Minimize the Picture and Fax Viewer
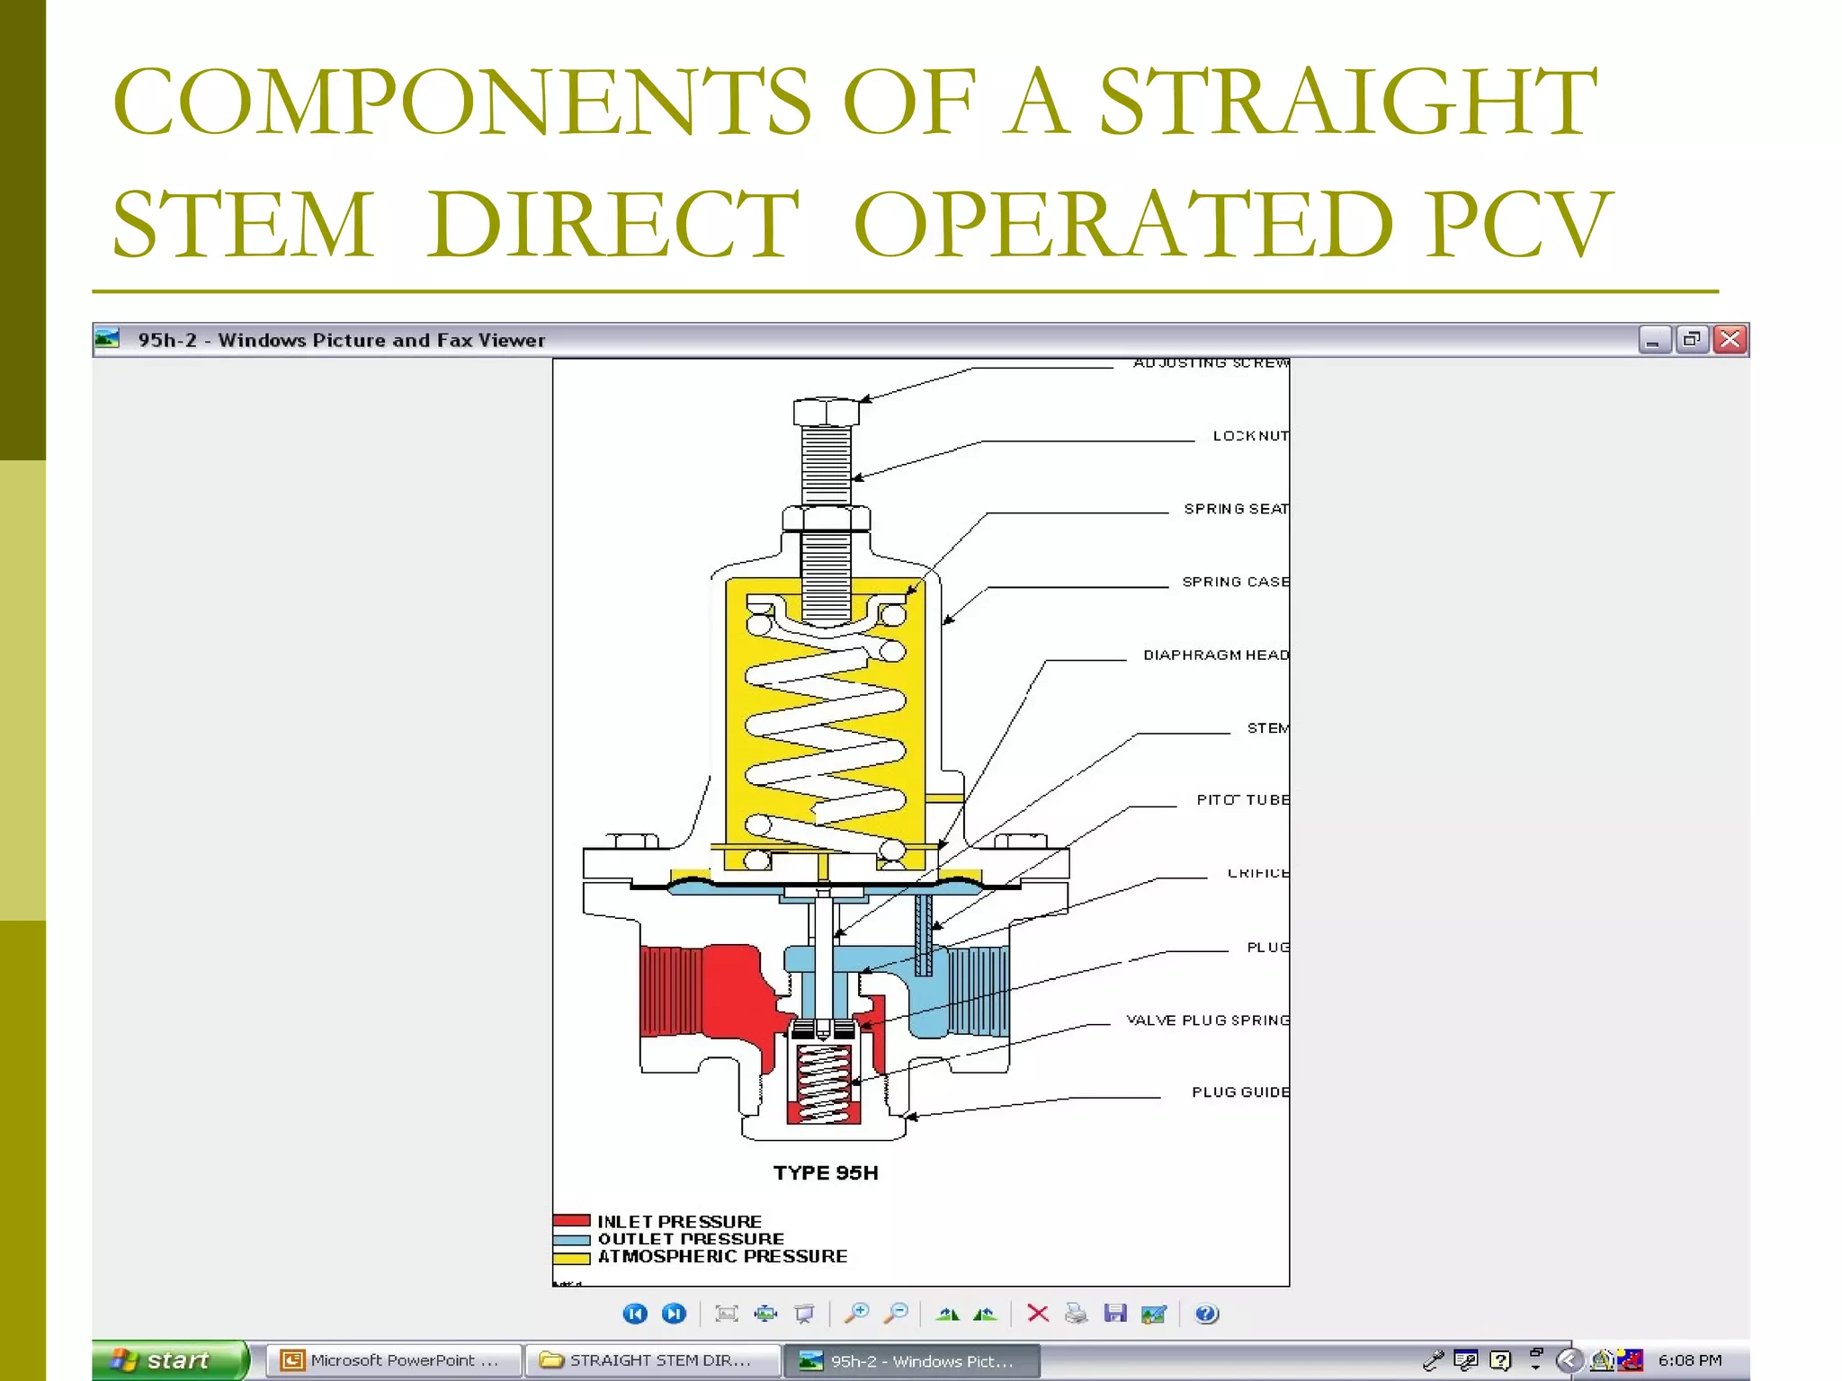 pos(1653,339)
